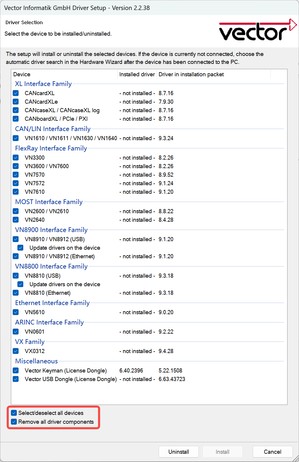Click the VN8900 Interface Family group header
Image resolution: width=299 pixels, height=462 pixels.
(x=51, y=230)
